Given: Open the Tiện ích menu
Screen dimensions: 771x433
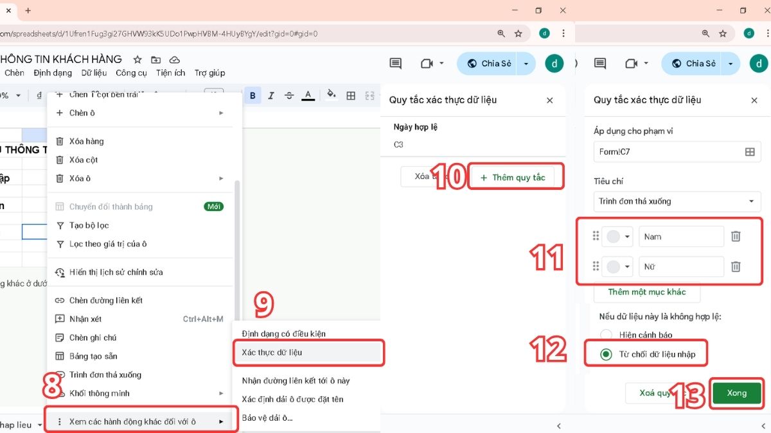Looking at the screenshot, I should tap(170, 73).
